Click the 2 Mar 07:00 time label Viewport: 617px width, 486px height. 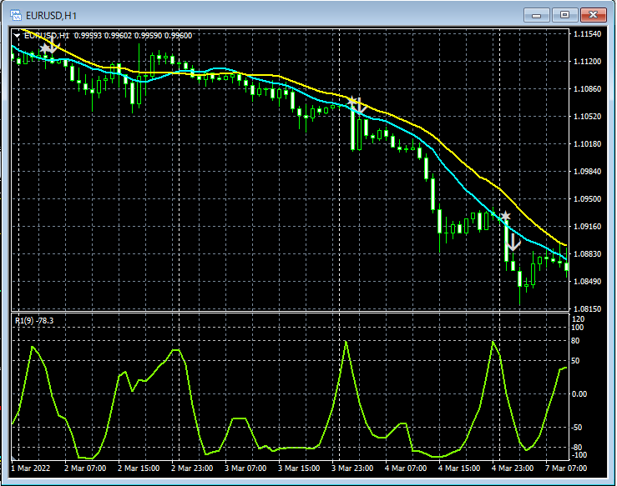click(85, 468)
